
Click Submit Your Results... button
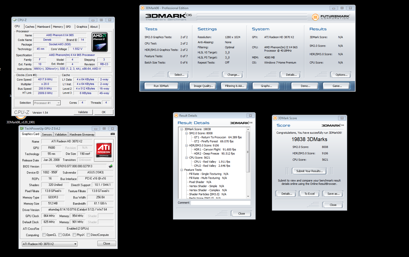tap(310, 171)
